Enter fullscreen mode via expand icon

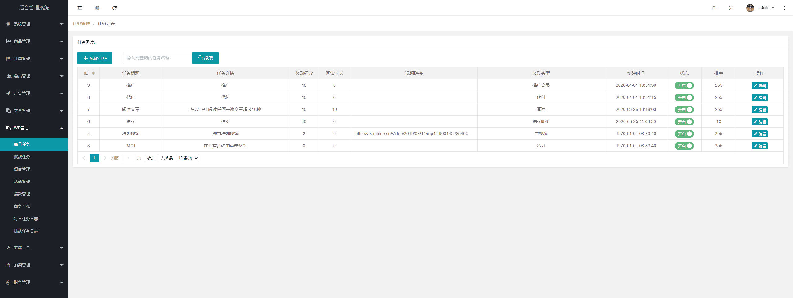coord(731,8)
